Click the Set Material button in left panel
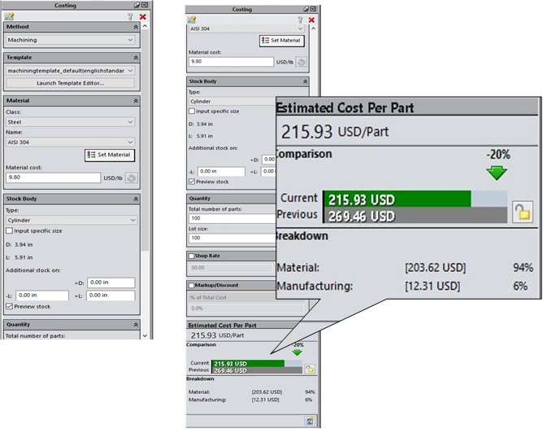 point(109,155)
